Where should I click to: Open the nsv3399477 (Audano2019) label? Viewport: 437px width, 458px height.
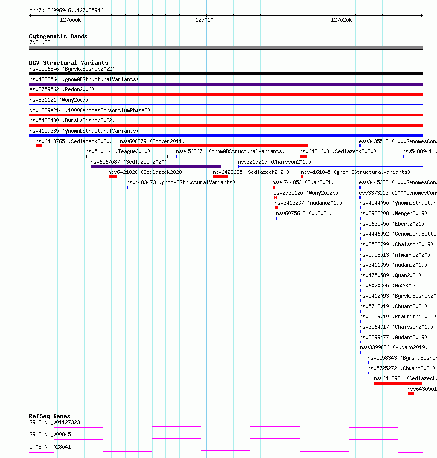click(x=393, y=337)
